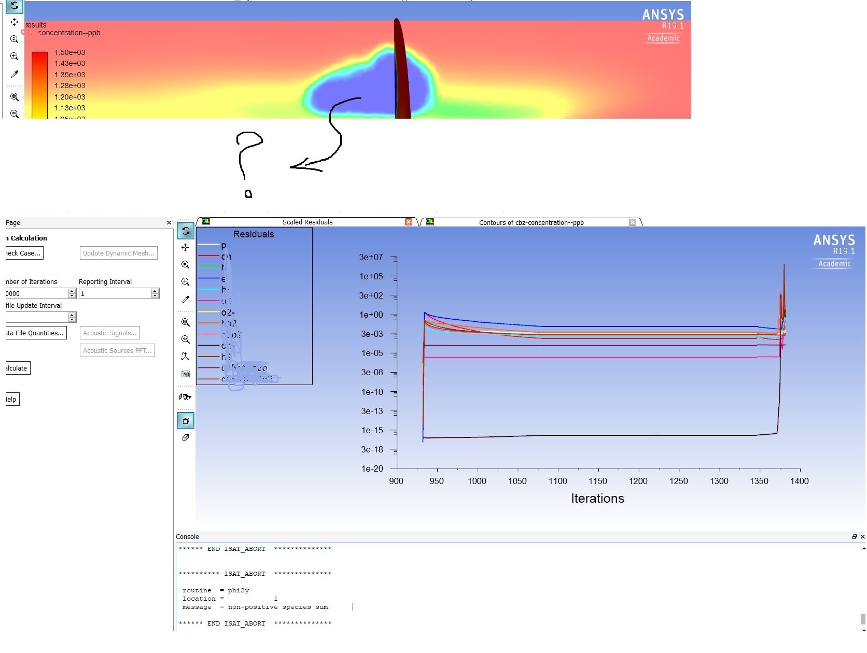
Task: Switch to the Scaled Residuals tab
Action: 307,222
